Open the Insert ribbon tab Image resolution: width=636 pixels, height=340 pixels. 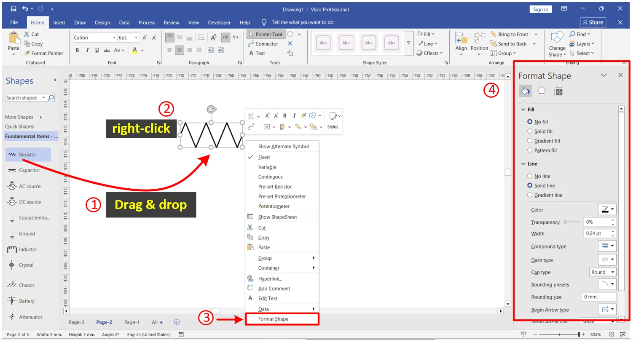coord(59,22)
